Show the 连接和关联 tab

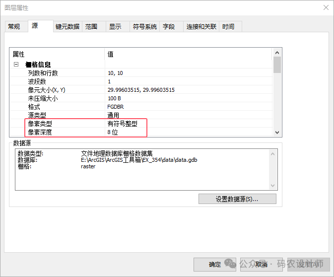pyautogui.click(x=201, y=27)
